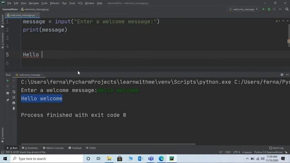Click learnwithme breadcrumb in navigation bar
Screen dimensions: 290x163
(x=10, y=9)
